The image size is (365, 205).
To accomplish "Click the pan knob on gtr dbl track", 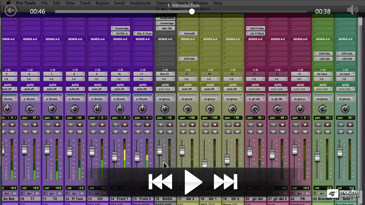I will tap(255, 109).
